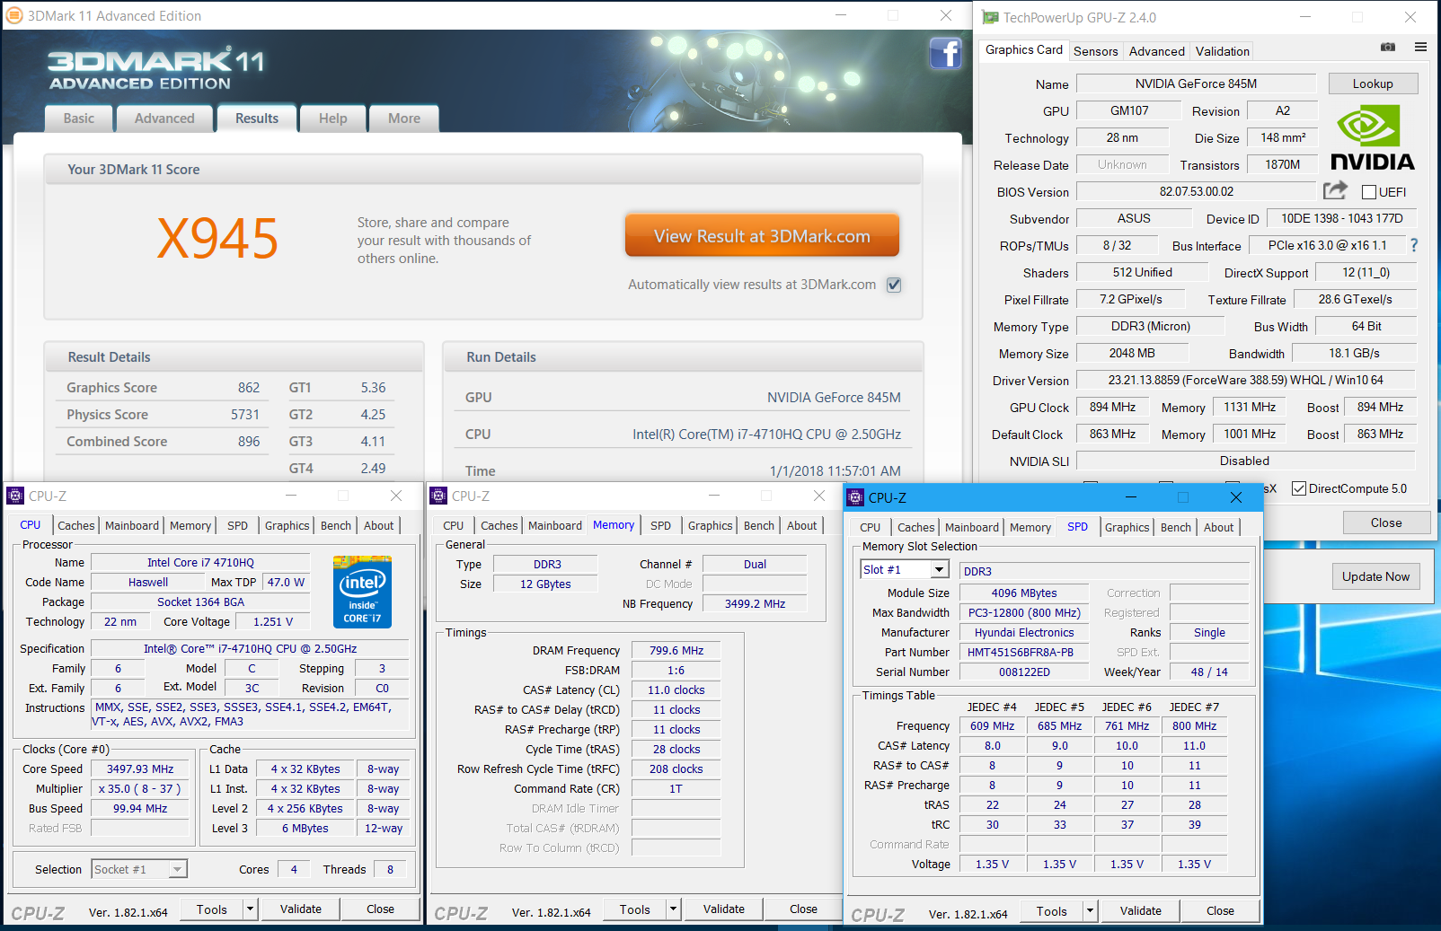Click the first CPU-Z window title icon
This screenshot has height=931, width=1441.
[15, 496]
